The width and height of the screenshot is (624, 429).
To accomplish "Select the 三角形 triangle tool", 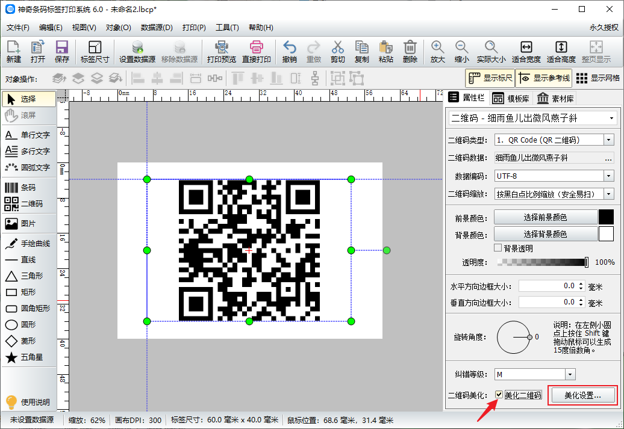I will pyautogui.click(x=28, y=276).
